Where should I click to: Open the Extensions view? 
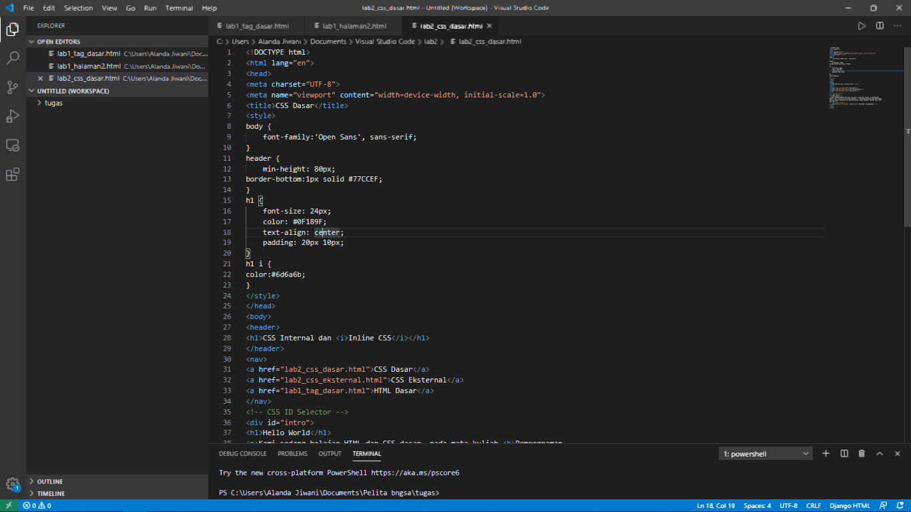click(x=13, y=175)
